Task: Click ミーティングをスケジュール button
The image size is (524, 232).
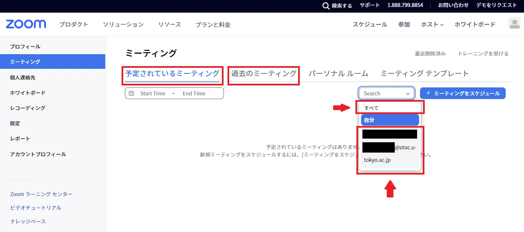Action: tap(463, 93)
